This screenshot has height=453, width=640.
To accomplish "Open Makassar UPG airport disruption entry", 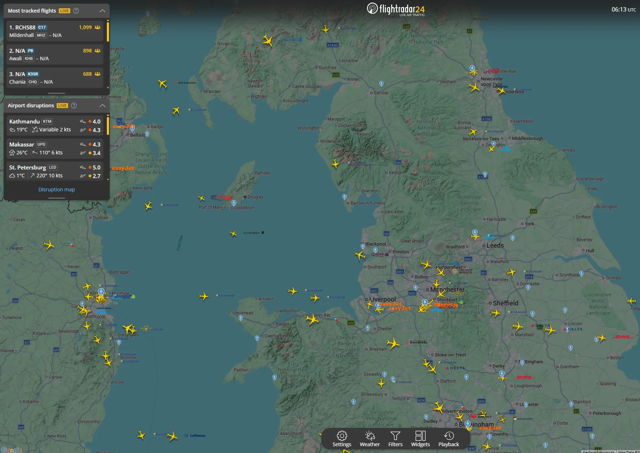I will [x=54, y=149].
